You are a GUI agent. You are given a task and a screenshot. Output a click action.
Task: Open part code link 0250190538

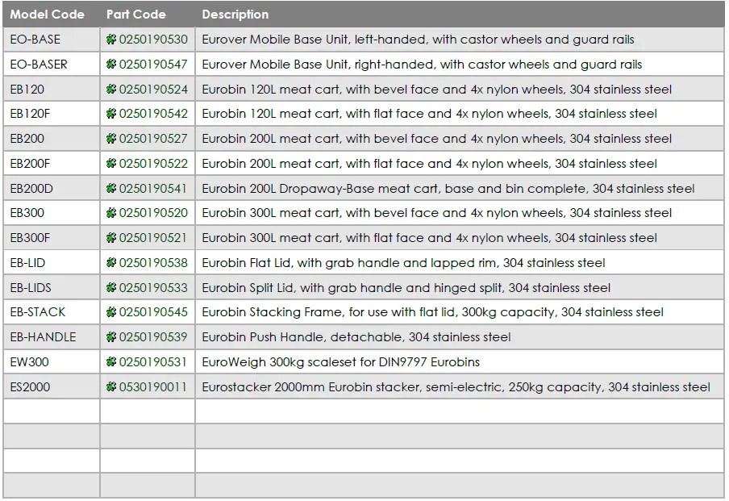[x=153, y=263]
